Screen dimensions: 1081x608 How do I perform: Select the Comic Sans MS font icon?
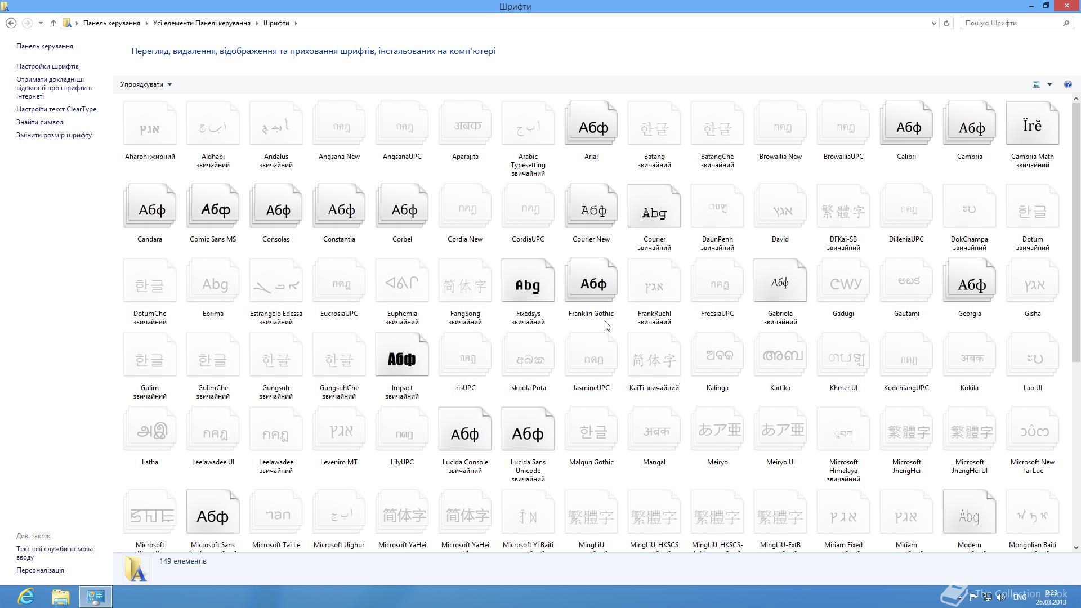click(213, 207)
